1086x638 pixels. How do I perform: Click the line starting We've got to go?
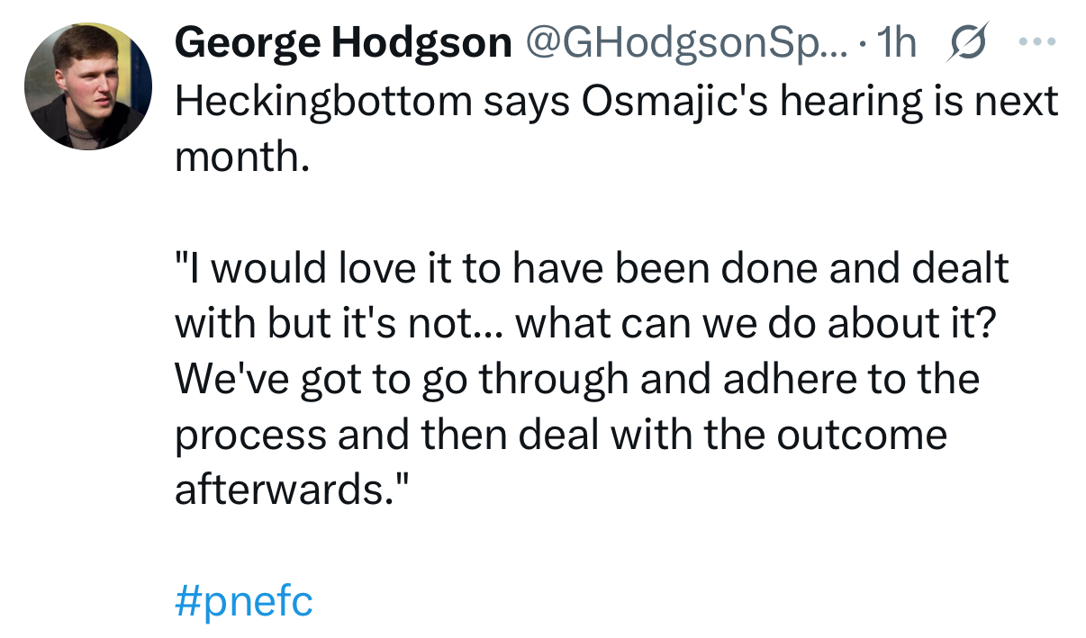(x=576, y=380)
